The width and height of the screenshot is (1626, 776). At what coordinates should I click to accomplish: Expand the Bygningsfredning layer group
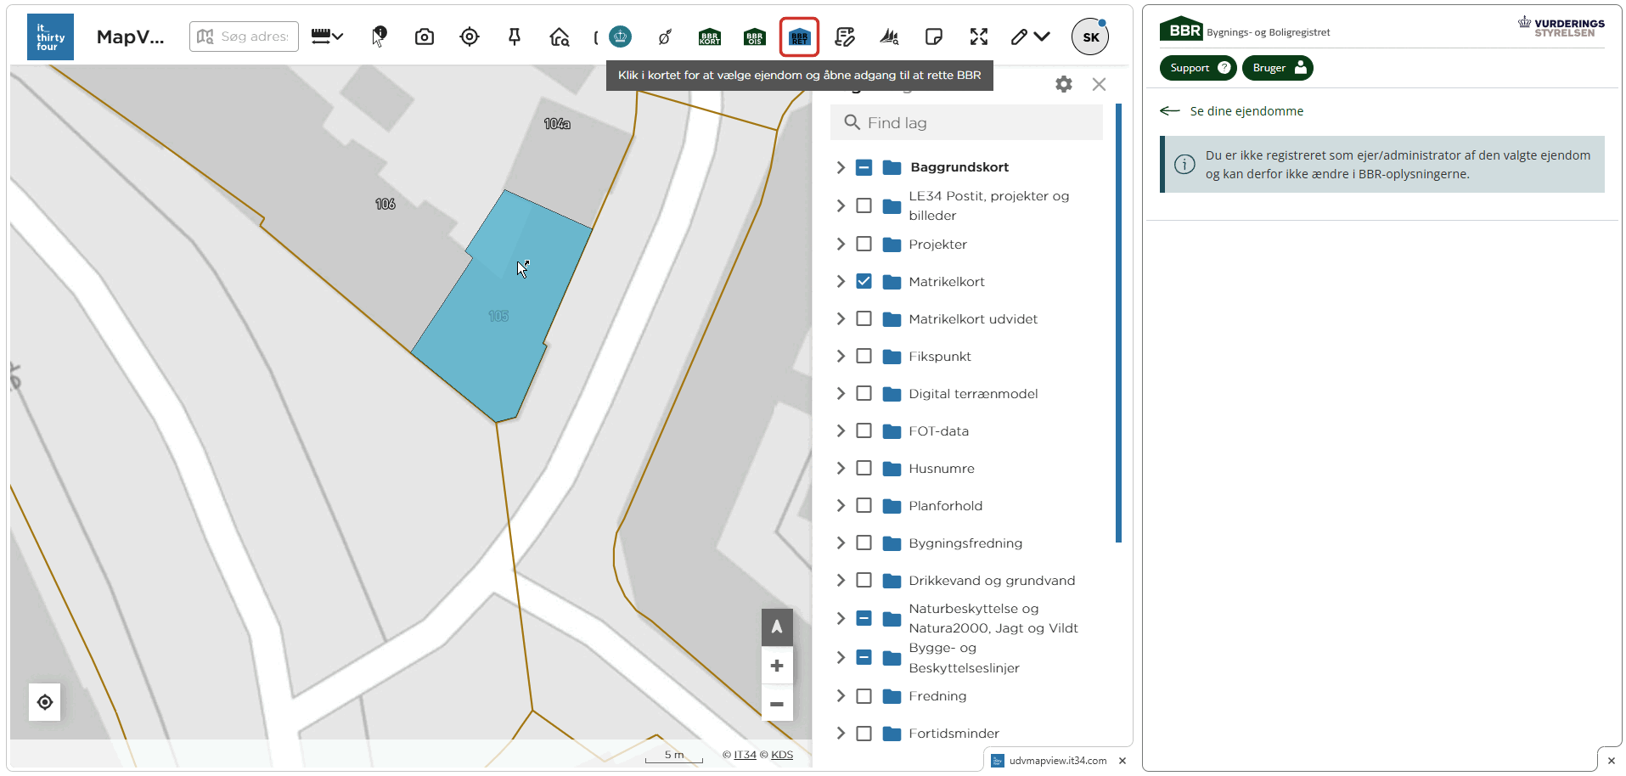pyautogui.click(x=841, y=543)
